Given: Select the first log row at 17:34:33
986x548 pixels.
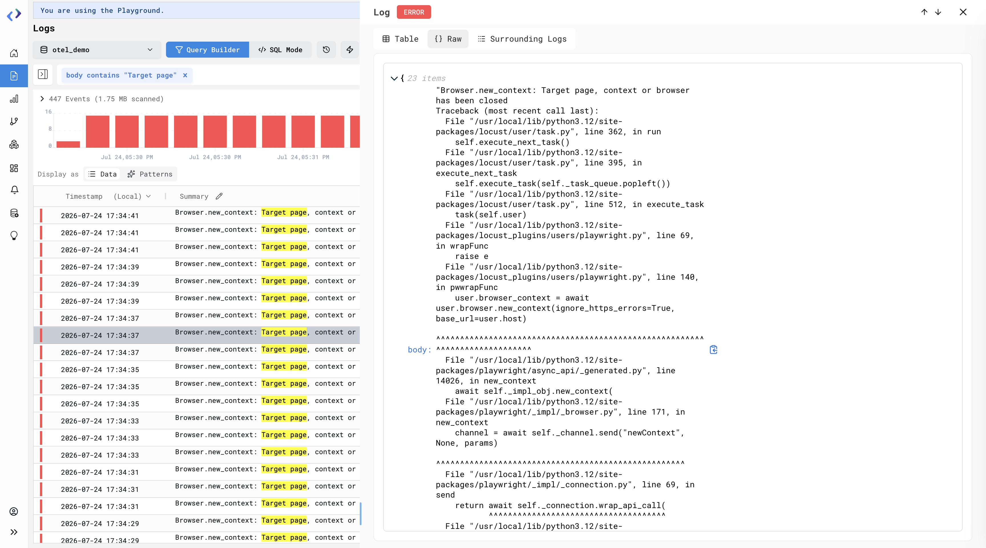Looking at the screenshot, I should [196, 421].
